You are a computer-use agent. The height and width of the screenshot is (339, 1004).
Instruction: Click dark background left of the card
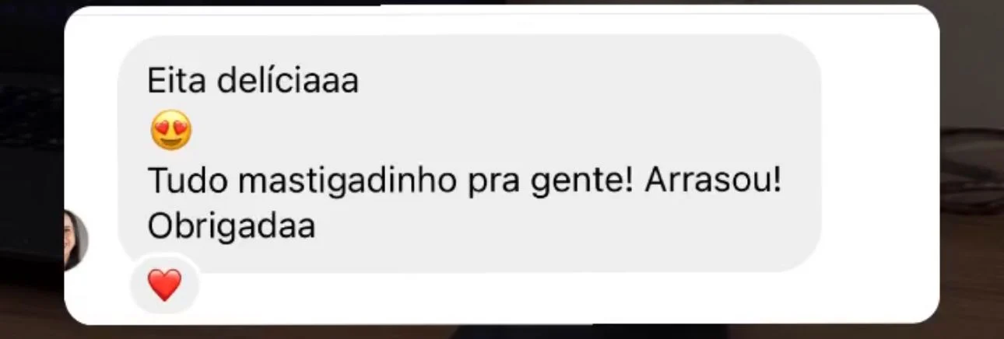[31, 156]
